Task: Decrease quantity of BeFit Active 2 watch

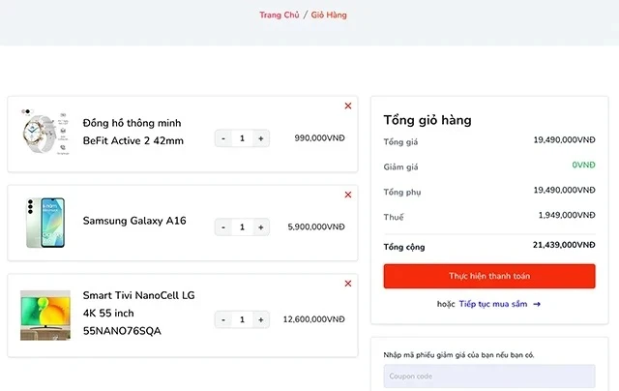Action: (223, 138)
